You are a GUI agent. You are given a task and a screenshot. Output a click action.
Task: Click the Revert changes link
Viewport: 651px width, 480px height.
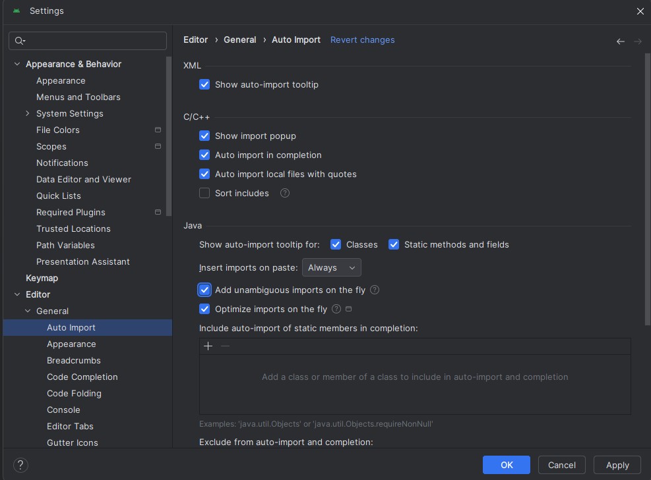pos(362,40)
